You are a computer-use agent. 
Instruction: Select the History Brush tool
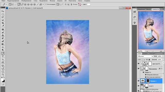3,38
